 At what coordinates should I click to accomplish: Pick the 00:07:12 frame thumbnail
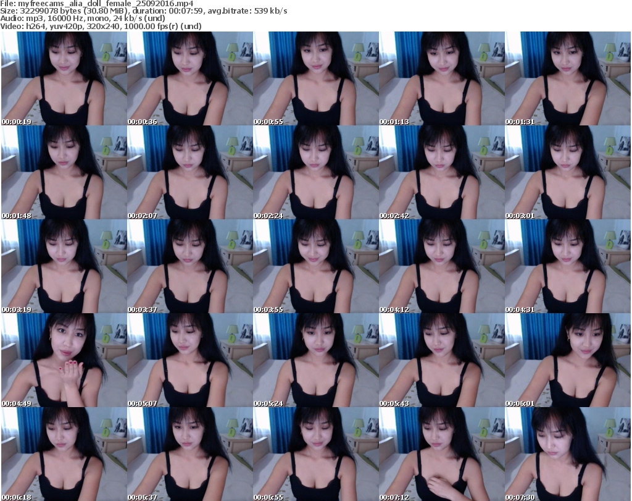[442, 454]
